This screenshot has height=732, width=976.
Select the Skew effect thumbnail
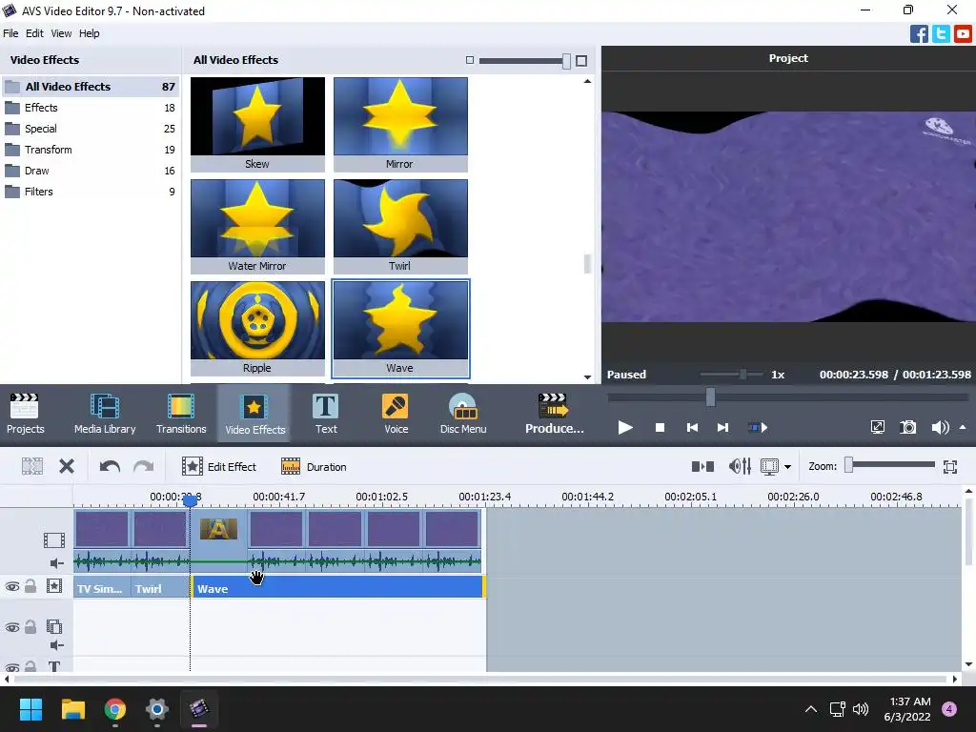257,124
